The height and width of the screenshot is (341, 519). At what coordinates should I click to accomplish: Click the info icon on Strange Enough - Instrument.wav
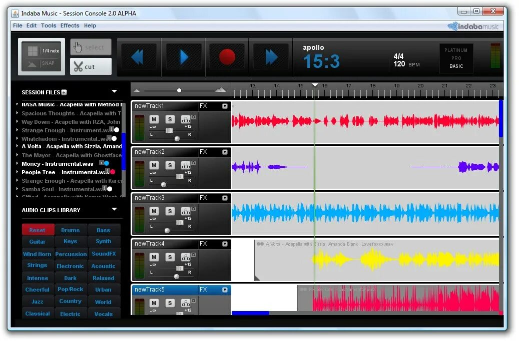point(112,130)
